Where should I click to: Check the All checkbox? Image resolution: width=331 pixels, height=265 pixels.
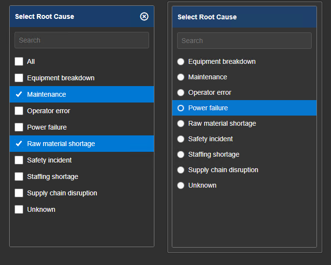pyautogui.click(x=19, y=61)
